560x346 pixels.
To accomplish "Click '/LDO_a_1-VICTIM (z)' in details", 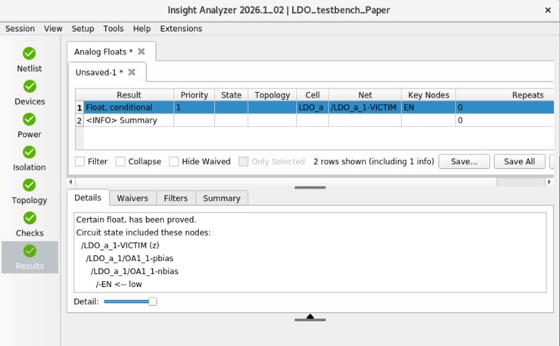I will pyautogui.click(x=120, y=245).
